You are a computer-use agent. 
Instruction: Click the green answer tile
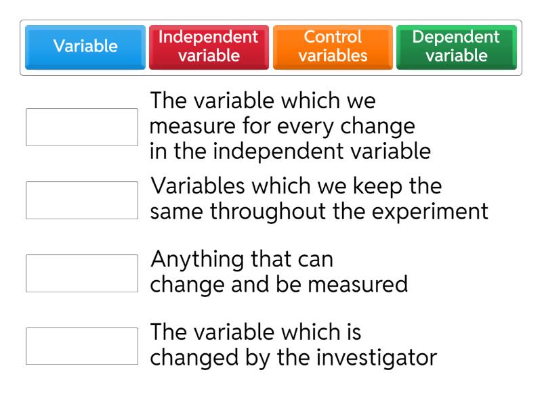coord(456,47)
